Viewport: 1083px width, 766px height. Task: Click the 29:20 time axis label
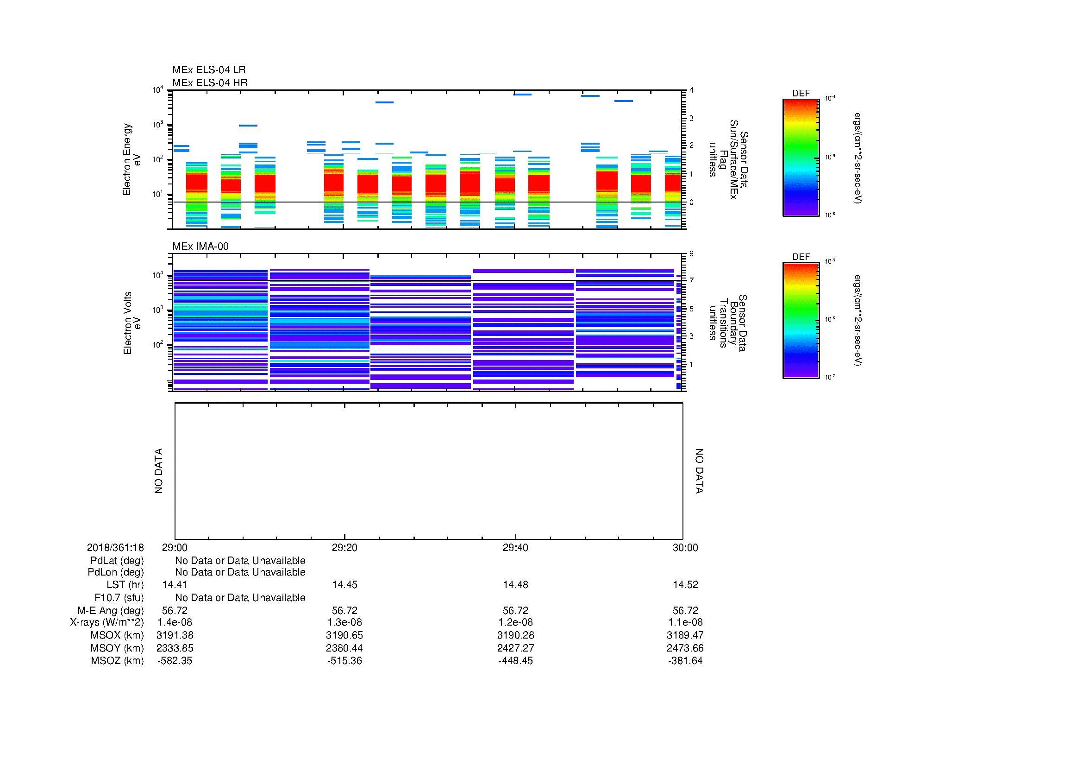344,547
